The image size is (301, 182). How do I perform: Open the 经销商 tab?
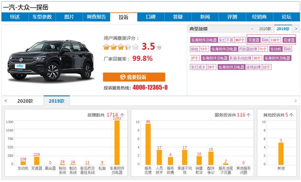259,17
